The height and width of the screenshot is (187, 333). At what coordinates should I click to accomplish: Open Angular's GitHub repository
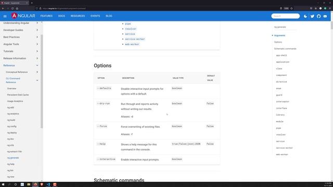[x=318, y=16]
